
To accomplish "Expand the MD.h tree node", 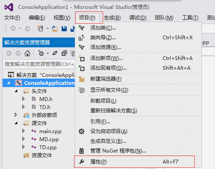I will tap(24, 99).
